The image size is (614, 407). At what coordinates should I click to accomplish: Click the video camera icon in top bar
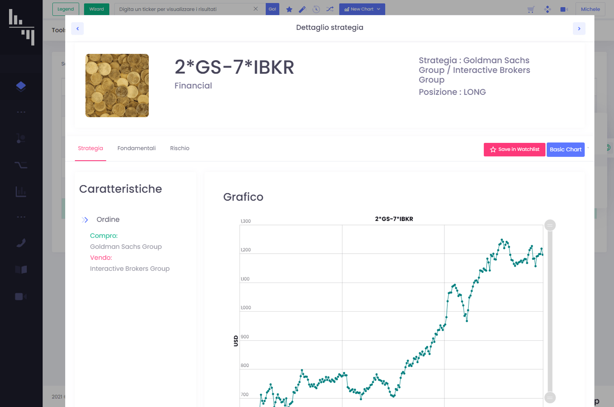[564, 9]
